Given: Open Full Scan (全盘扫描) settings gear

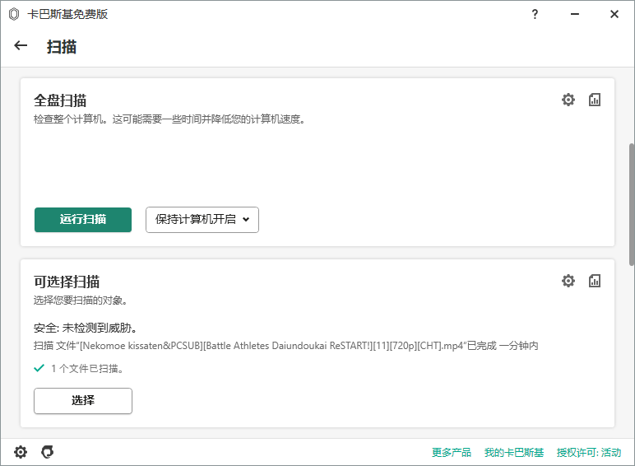Looking at the screenshot, I should click(568, 100).
